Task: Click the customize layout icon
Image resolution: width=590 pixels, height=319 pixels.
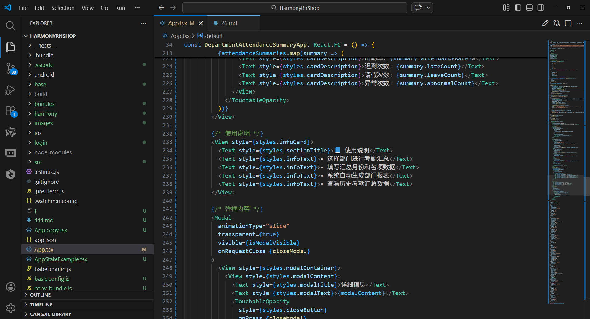Action: tap(506, 8)
